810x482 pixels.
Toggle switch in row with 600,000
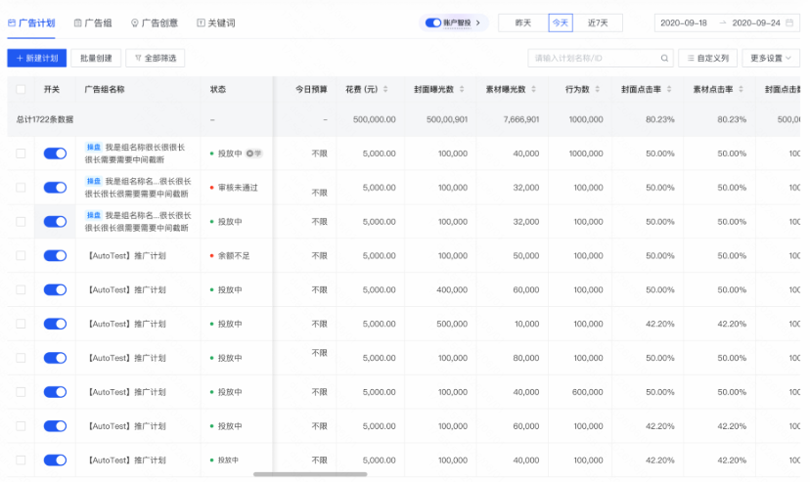[56, 392]
